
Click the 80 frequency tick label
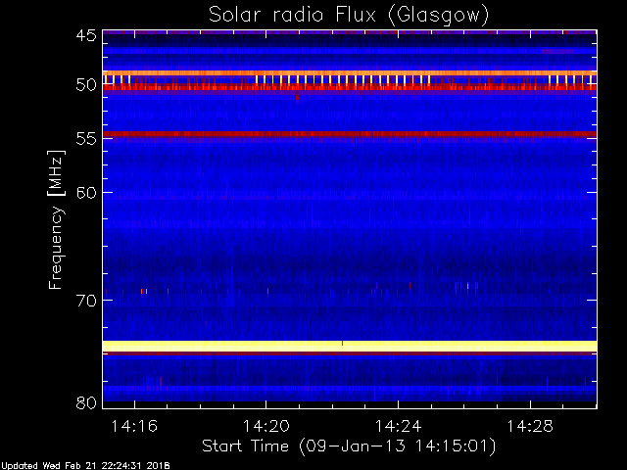86,402
